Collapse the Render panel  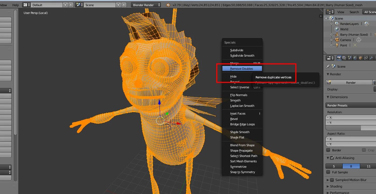pos(328,74)
